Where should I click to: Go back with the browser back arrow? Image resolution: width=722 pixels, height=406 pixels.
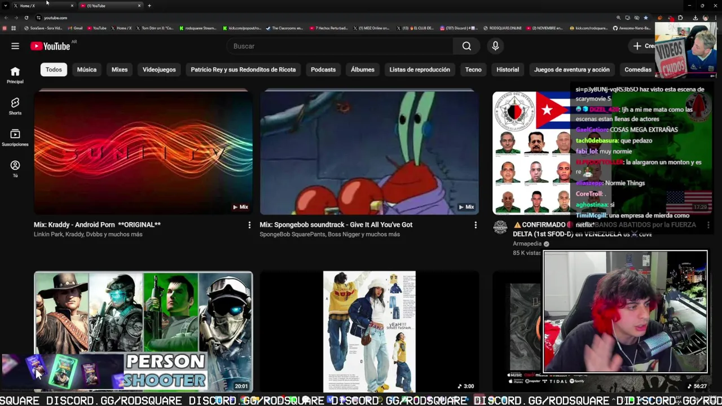6,17
